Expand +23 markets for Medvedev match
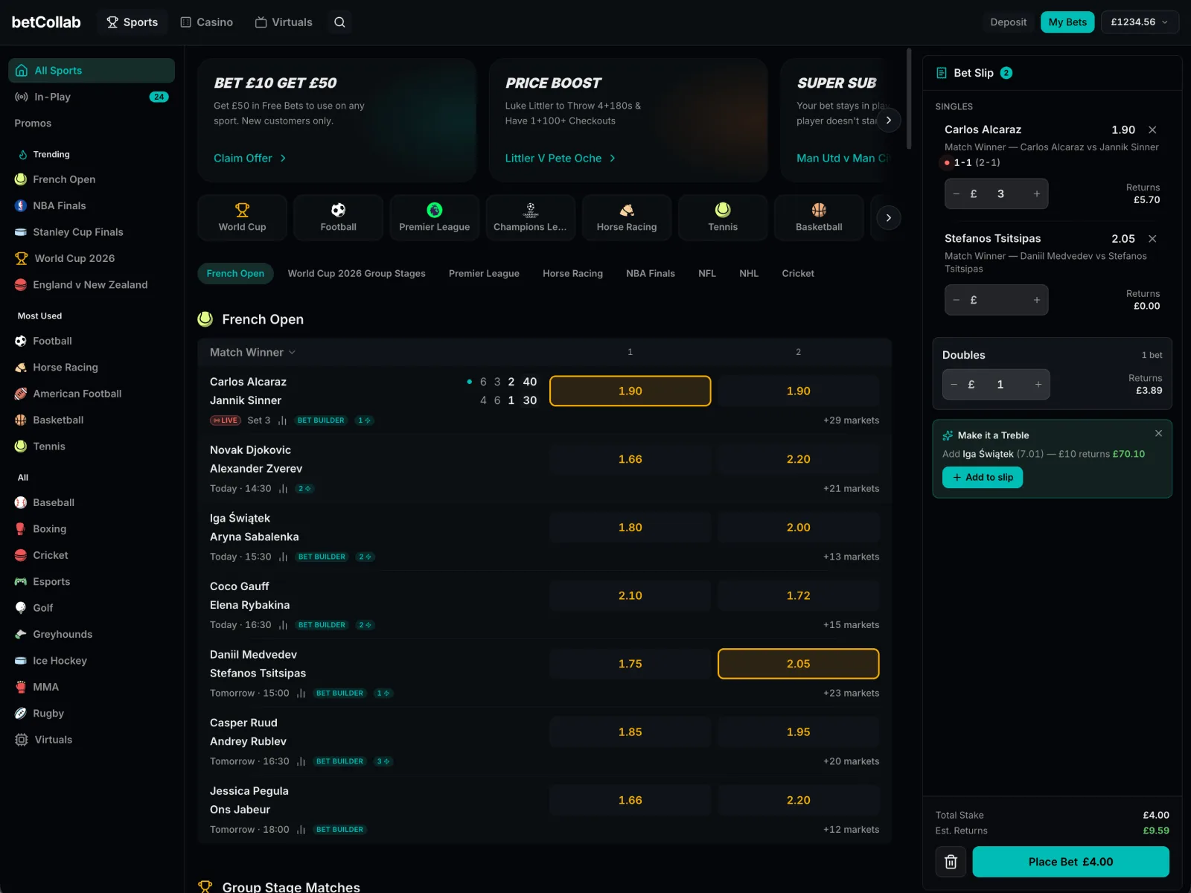The image size is (1191, 893). [851, 693]
